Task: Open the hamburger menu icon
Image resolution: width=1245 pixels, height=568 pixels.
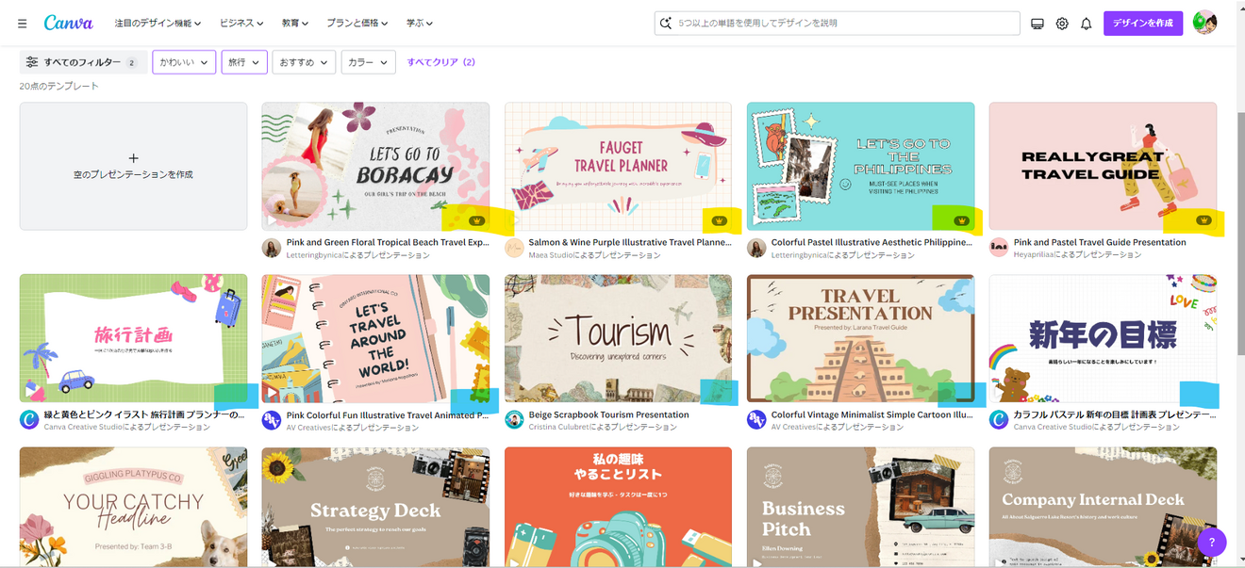Action: pos(22,23)
